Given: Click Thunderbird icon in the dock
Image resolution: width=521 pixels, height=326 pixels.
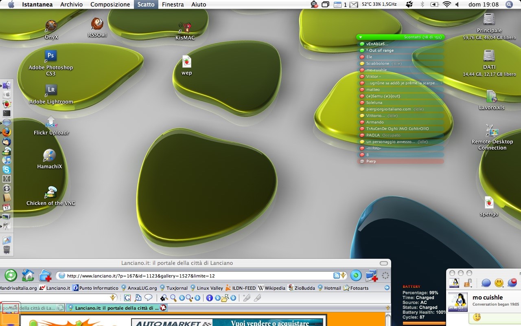Looking at the screenshot, I should click(7, 141).
